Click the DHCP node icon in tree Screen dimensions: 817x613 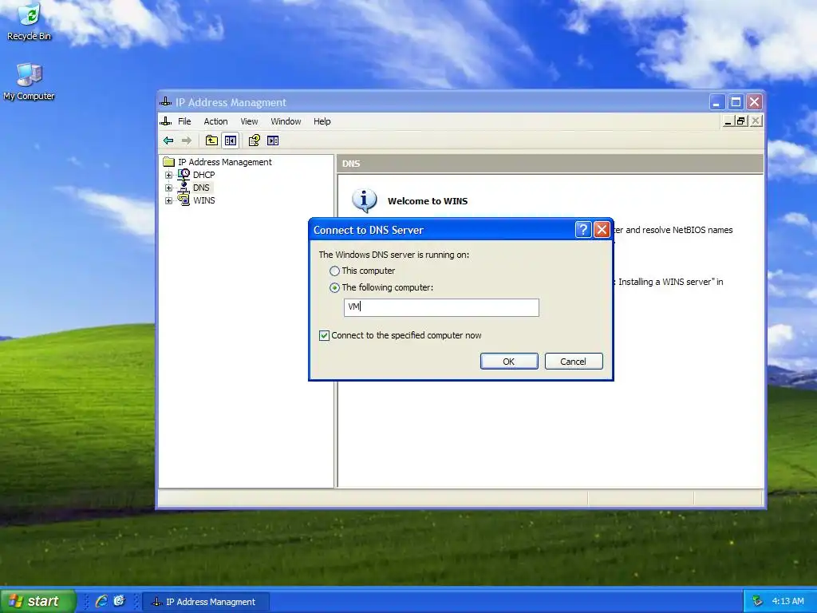click(184, 175)
